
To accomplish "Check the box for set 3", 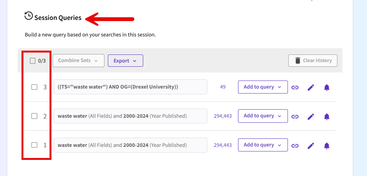I will coord(34,87).
